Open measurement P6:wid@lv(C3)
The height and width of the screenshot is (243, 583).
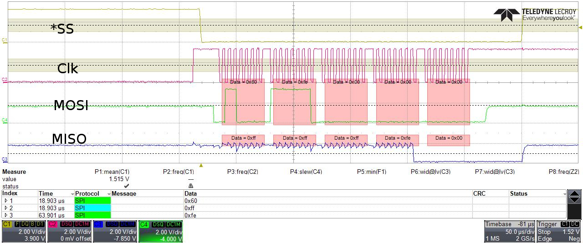point(431,172)
